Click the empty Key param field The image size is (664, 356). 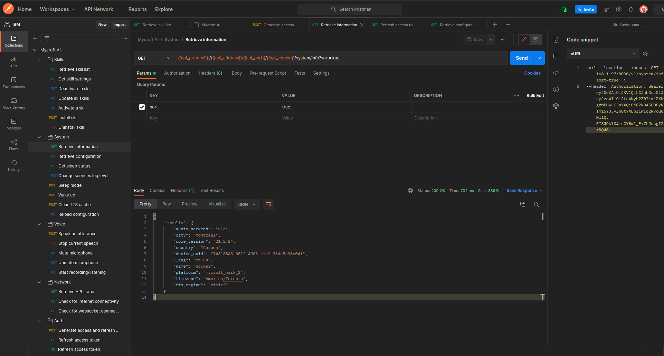click(x=212, y=118)
